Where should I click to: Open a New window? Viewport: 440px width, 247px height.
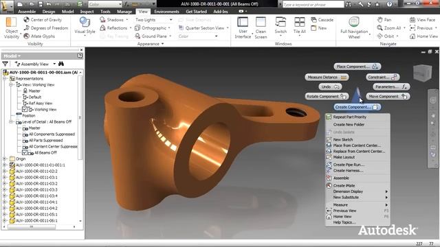tap(319, 28)
